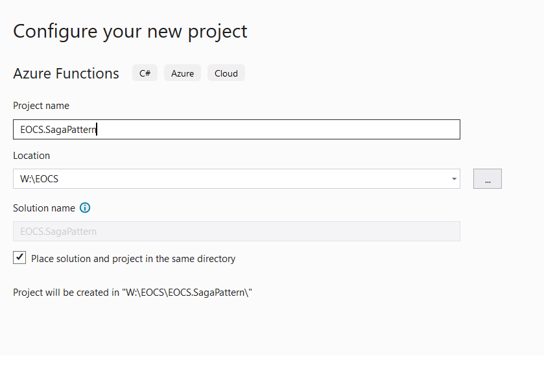This screenshot has height=384, width=544.
Task: Click the Solution name label text
Action: pos(44,208)
